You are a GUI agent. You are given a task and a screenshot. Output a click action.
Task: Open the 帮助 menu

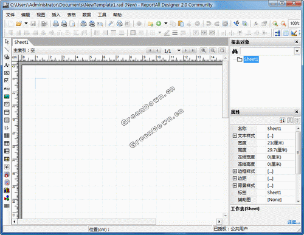click(x=117, y=15)
